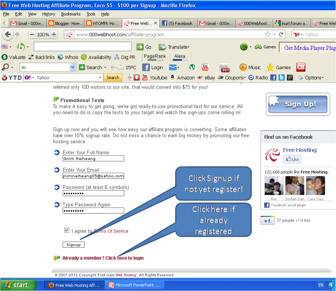336x291 pixels.
Task: Click the Valuate dollar icon
Action: coord(5,57)
